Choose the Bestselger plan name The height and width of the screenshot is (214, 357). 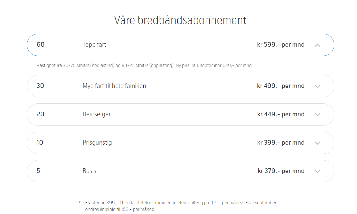pos(97,114)
